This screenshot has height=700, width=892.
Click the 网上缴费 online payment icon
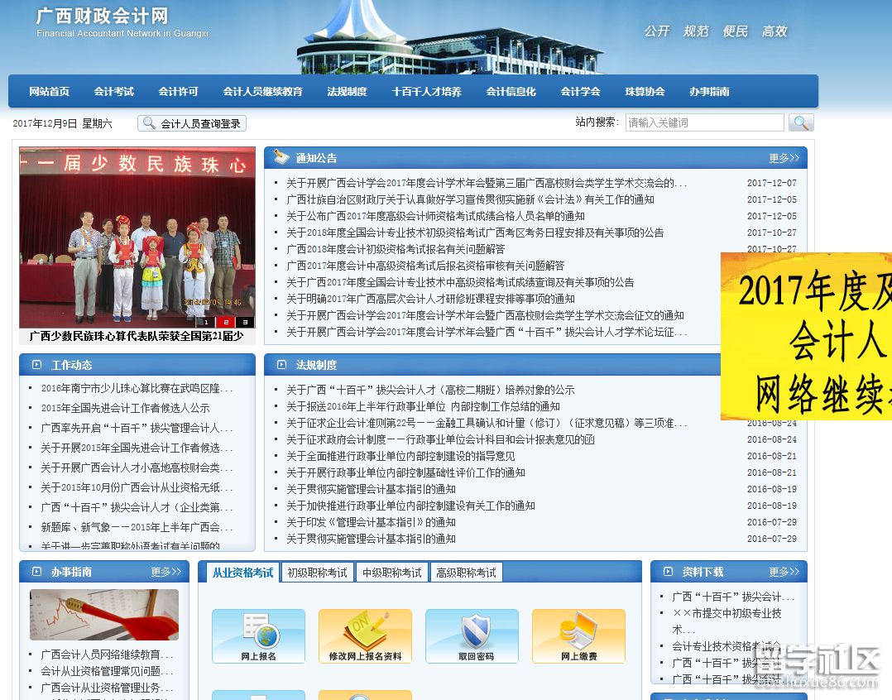[x=578, y=636]
